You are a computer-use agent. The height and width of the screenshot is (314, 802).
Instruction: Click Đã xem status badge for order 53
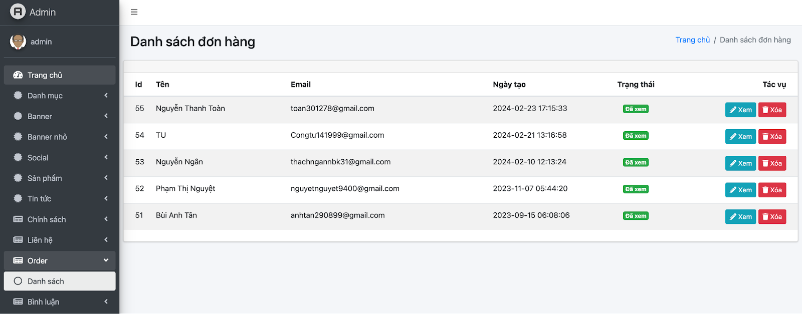click(636, 162)
